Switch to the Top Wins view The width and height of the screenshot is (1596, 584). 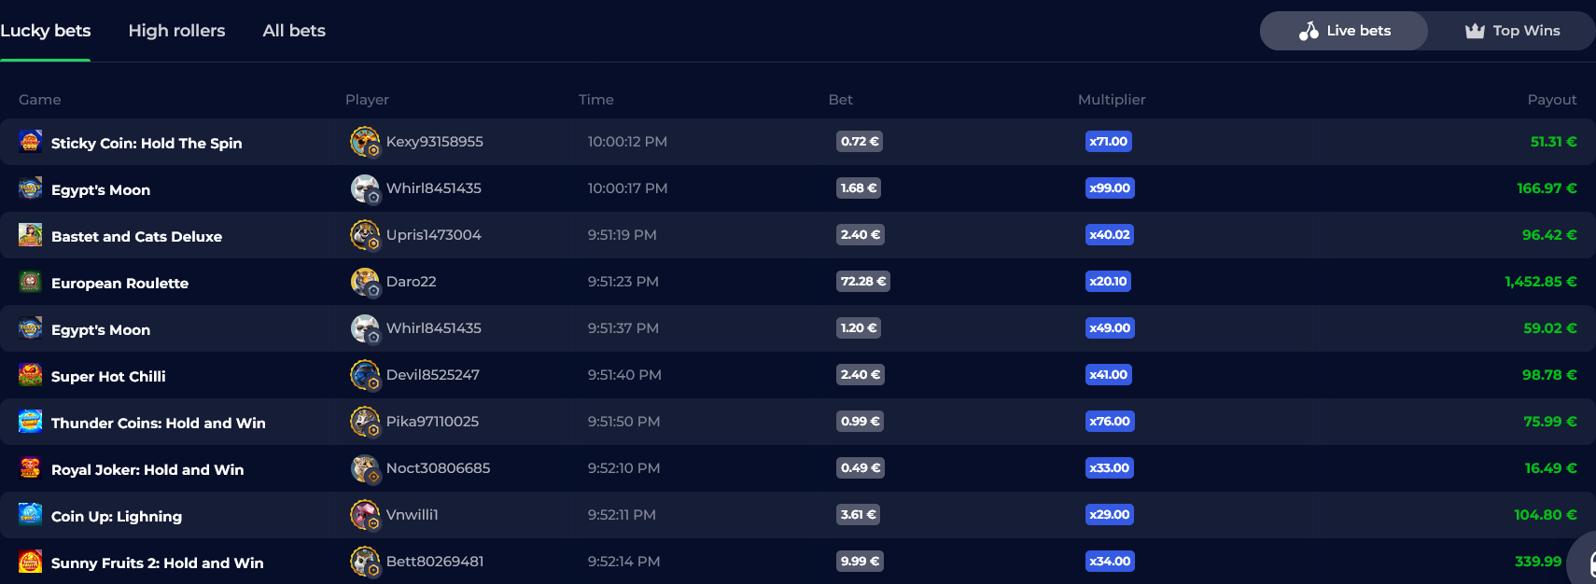click(x=1512, y=31)
